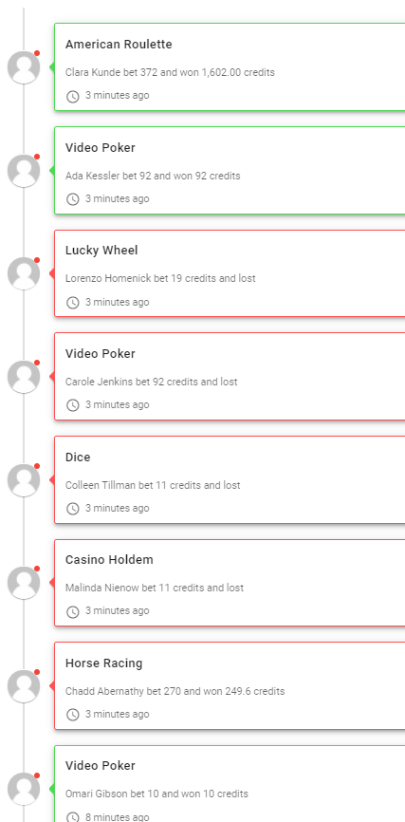Open the Horse Racing title
Viewport: 405px width, 822px height.
pyautogui.click(x=103, y=663)
